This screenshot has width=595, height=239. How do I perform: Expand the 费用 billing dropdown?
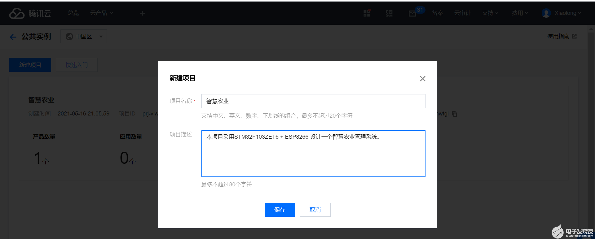point(520,13)
